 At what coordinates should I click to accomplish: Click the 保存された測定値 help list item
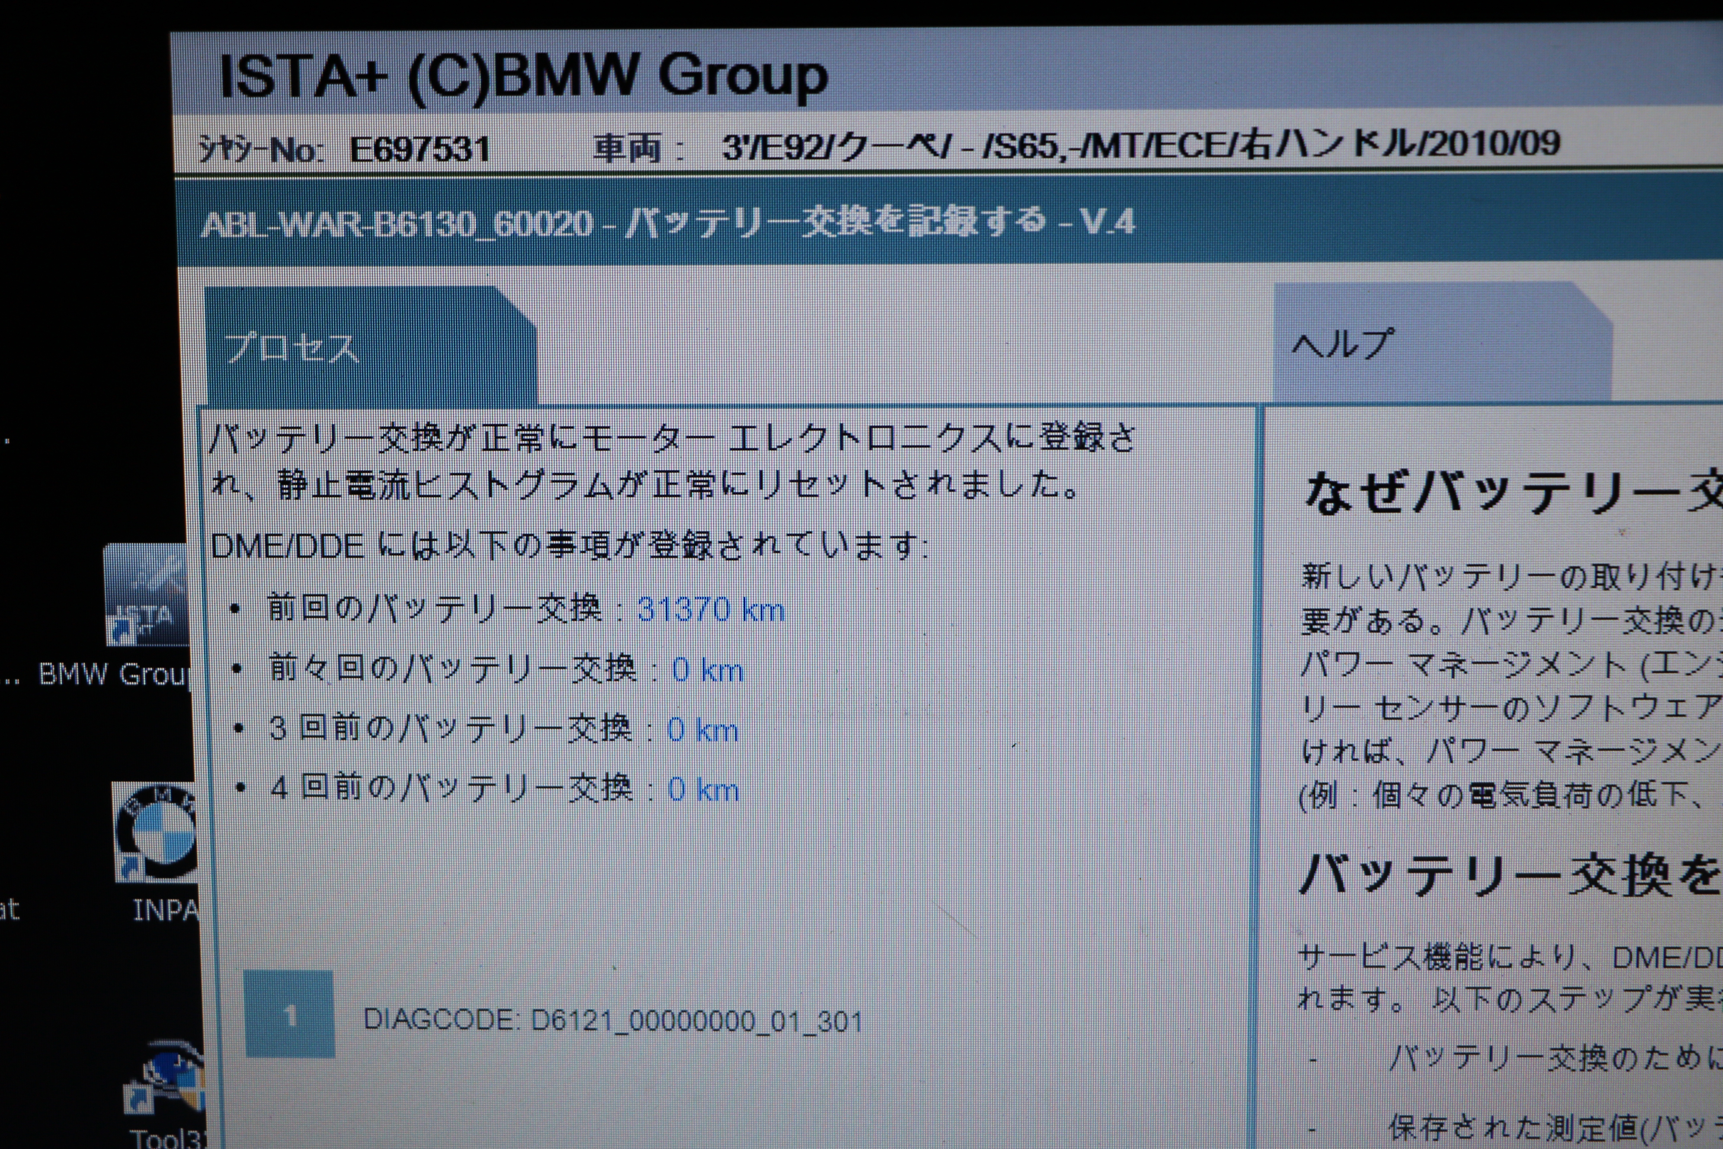point(1556,1129)
